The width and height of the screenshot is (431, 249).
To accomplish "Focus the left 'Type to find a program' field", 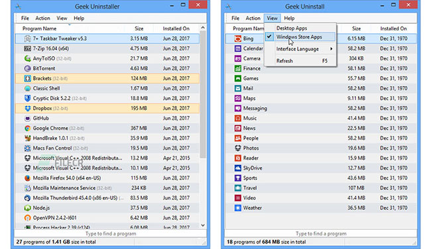I will pyautogui.click(x=111, y=234).
